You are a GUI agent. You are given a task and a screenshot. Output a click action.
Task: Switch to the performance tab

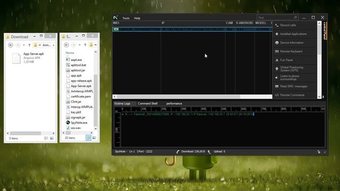point(174,103)
